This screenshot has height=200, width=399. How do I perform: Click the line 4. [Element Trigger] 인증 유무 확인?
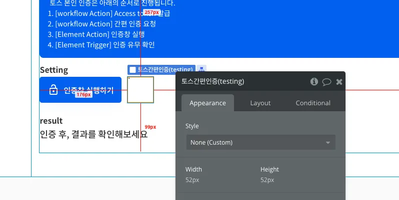click(x=101, y=45)
